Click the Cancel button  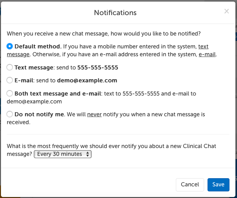pyautogui.click(x=190, y=184)
